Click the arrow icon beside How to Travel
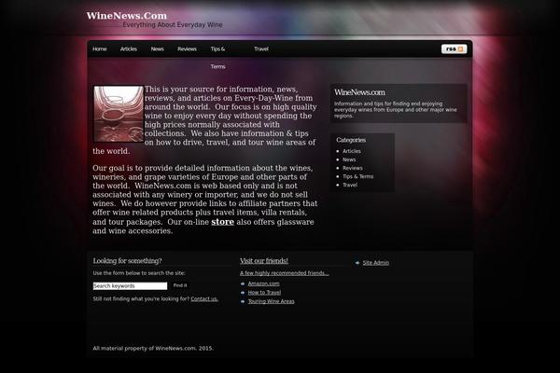Screen dimensions: 560x373 pyautogui.click(x=243, y=293)
